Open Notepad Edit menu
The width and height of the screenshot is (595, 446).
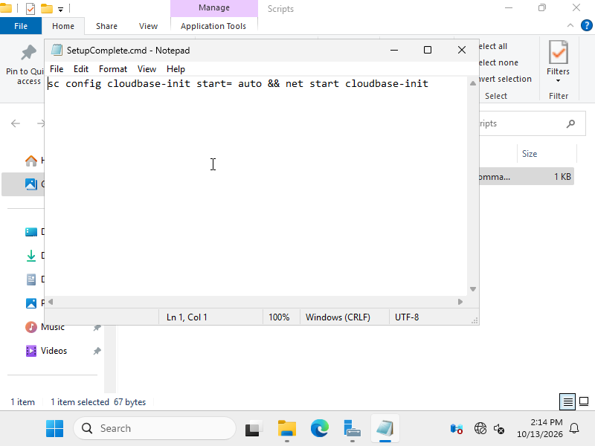tap(81, 69)
